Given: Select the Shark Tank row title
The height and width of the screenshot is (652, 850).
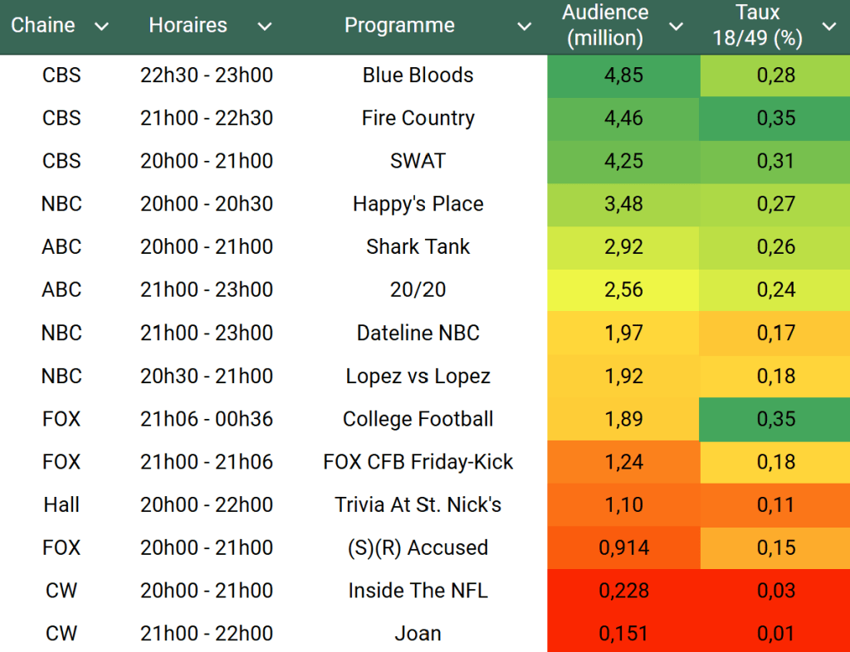Looking at the screenshot, I should [418, 246].
